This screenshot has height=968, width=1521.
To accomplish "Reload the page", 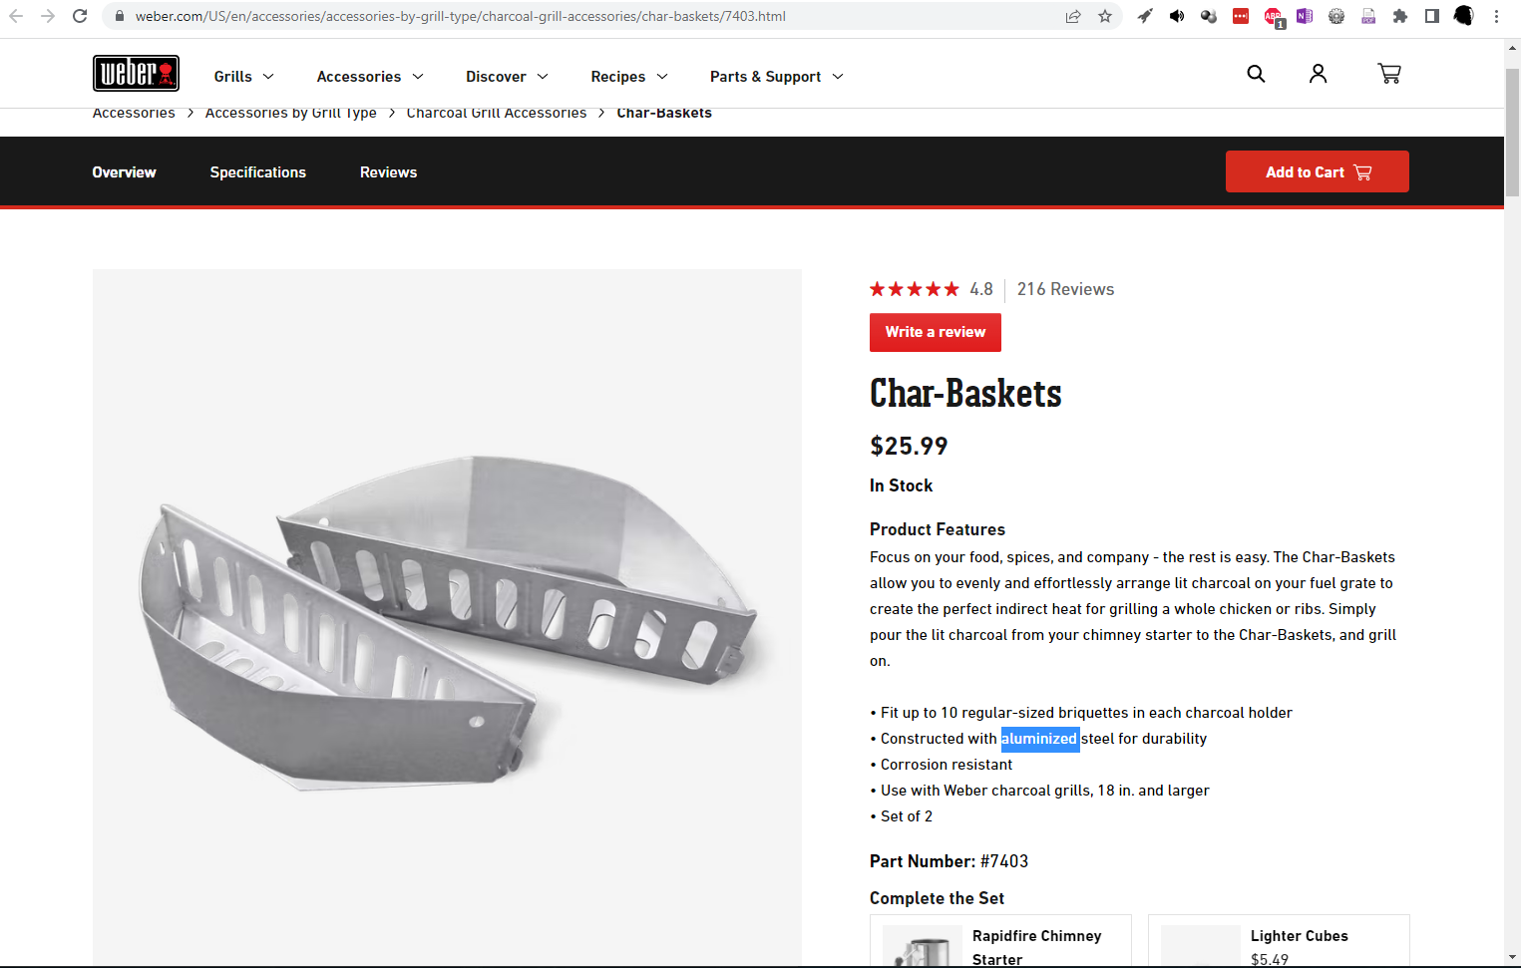I will tap(80, 16).
